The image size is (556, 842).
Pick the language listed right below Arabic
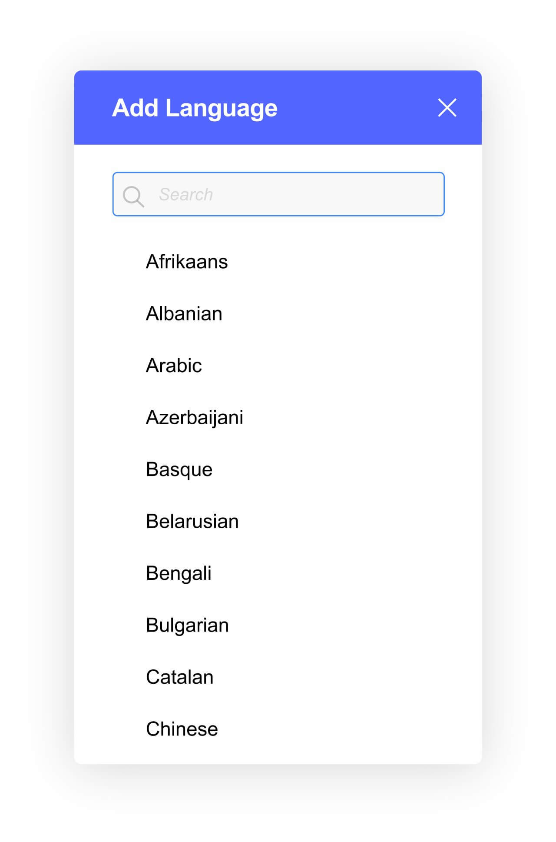tap(194, 417)
